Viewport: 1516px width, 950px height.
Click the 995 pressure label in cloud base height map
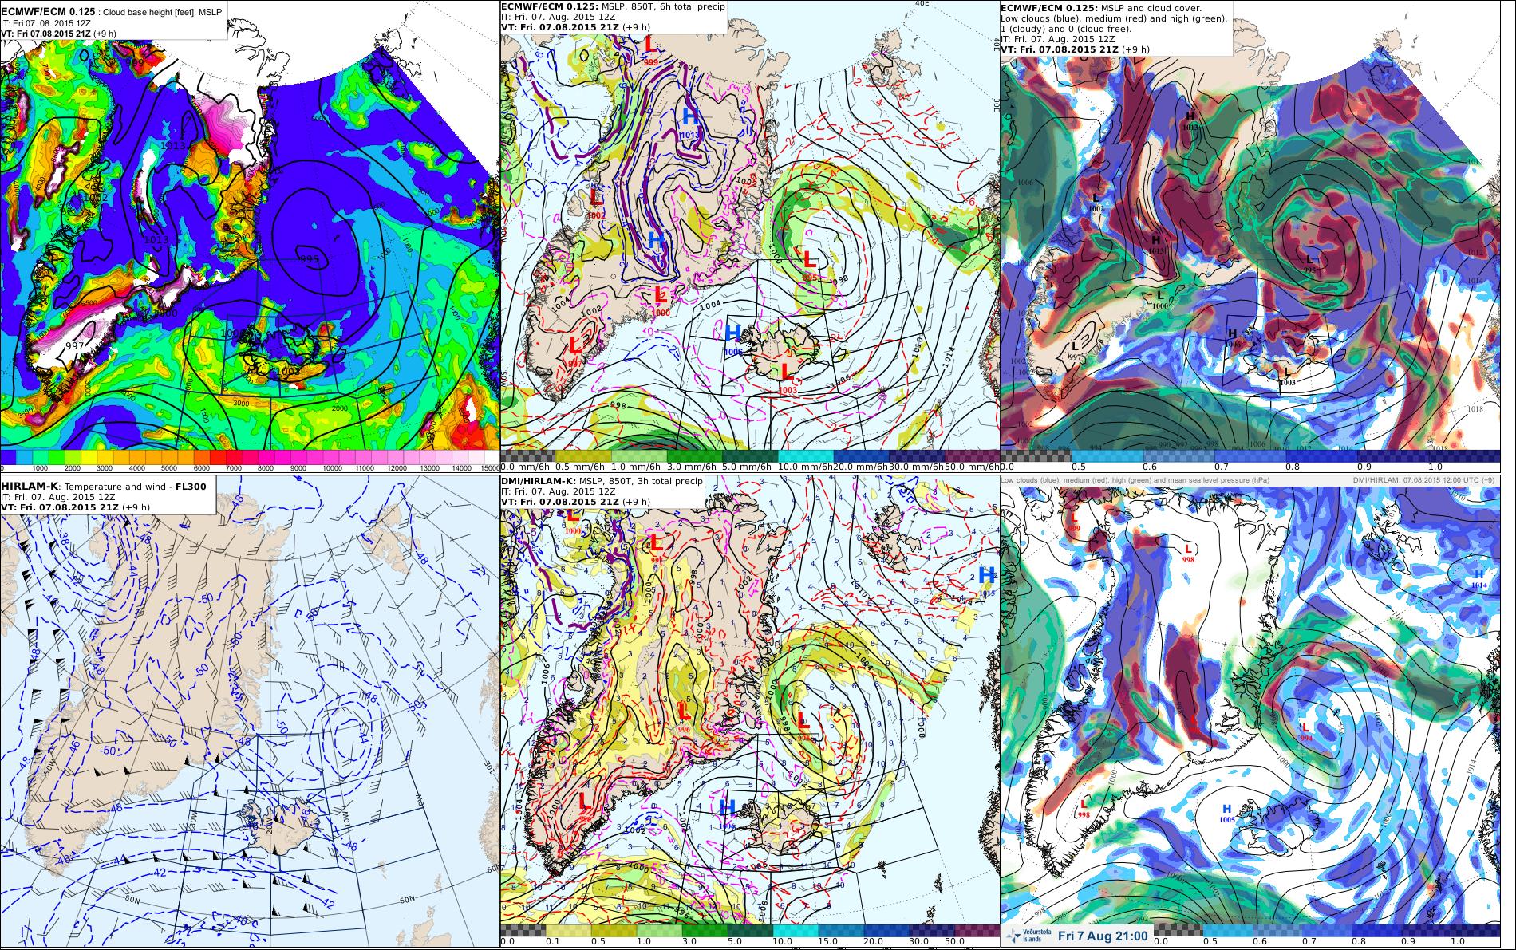pyautogui.click(x=310, y=259)
